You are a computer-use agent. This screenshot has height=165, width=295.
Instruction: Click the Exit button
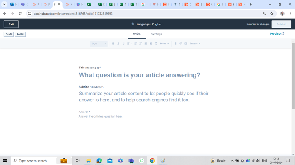point(11,24)
